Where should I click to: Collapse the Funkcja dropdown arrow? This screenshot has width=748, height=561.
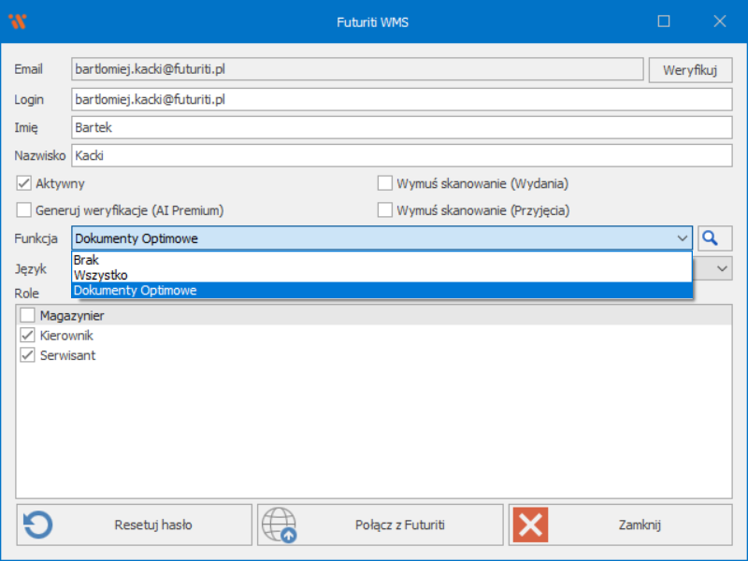pos(682,238)
